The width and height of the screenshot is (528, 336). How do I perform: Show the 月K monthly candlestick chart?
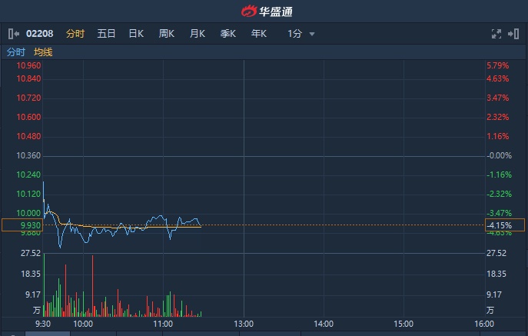[x=198, y=34]
